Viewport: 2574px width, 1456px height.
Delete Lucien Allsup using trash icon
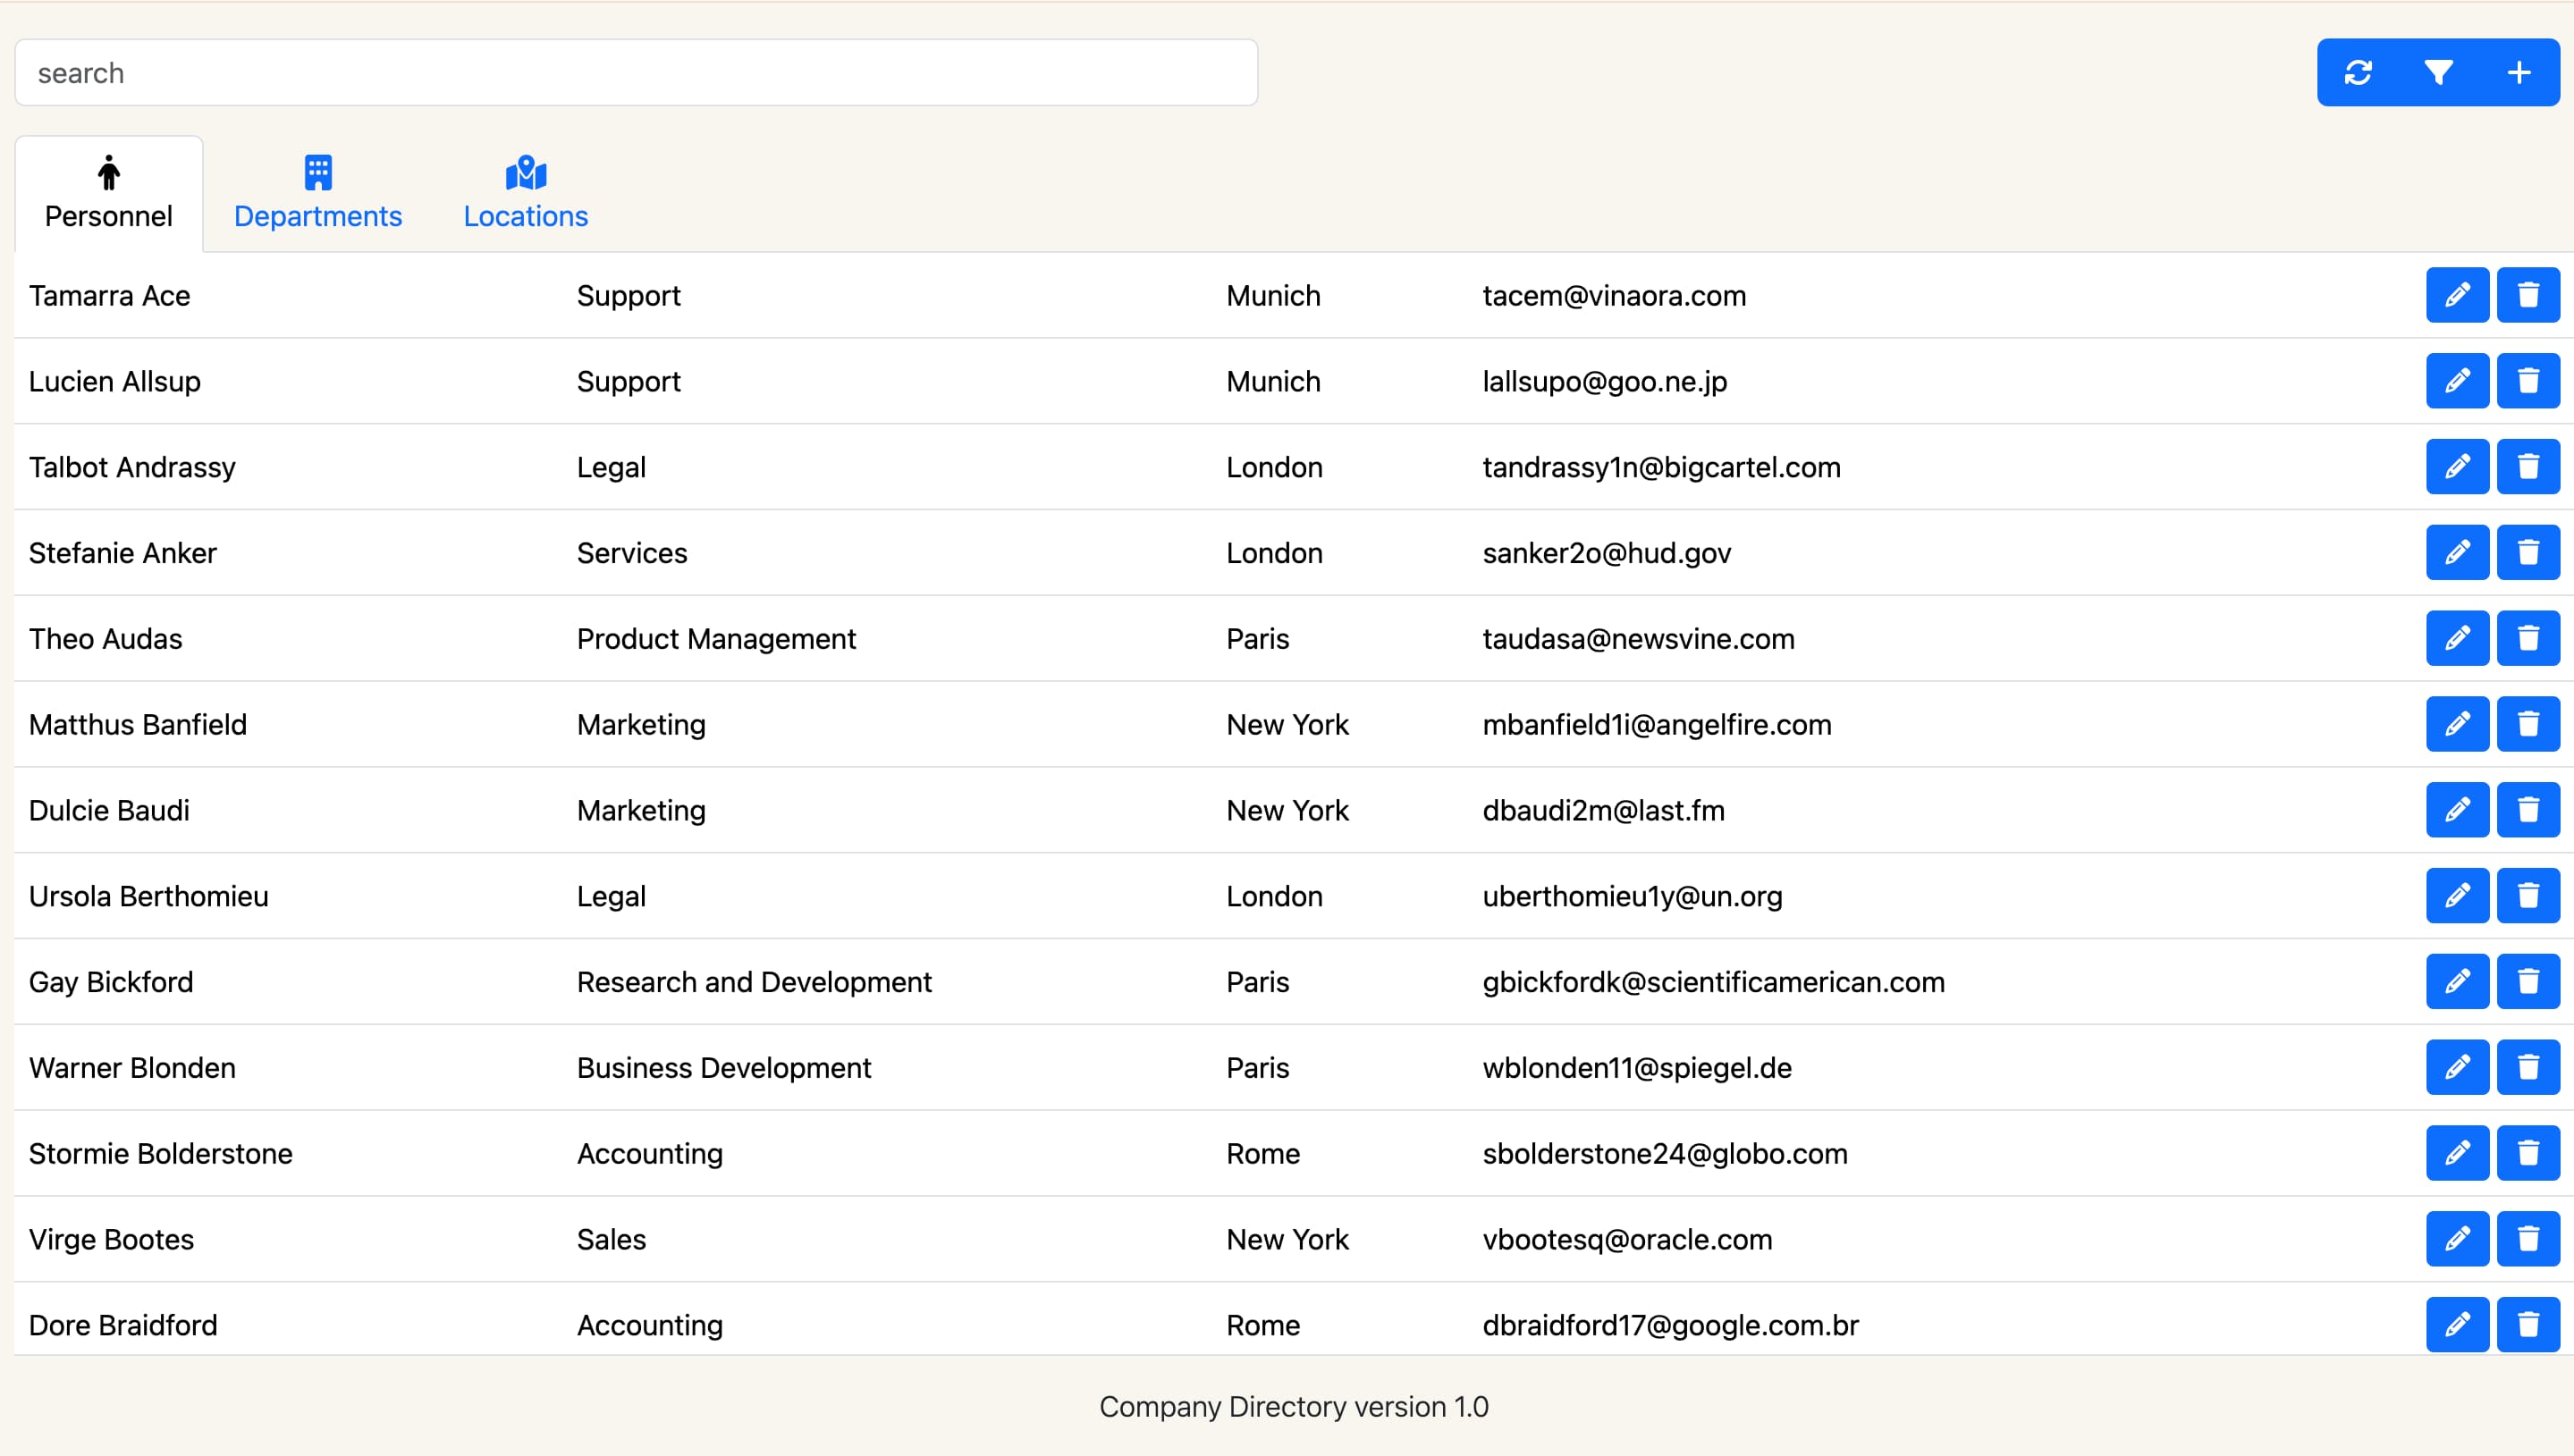2527,381
